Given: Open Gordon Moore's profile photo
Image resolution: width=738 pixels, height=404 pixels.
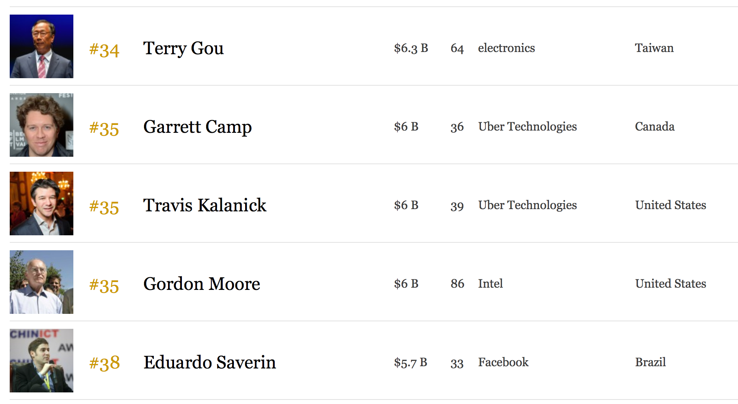Looking at the screenshot, I should point(42,282).
